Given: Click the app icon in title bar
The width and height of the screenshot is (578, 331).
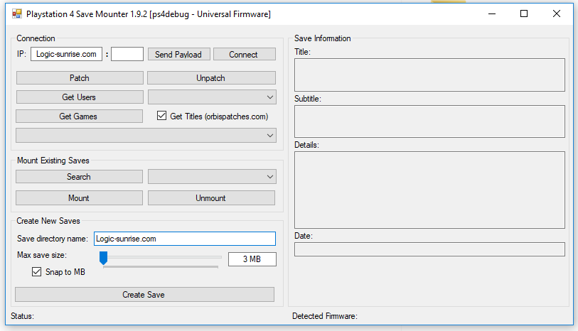Looking at the screenshot, I should (16, 13).
